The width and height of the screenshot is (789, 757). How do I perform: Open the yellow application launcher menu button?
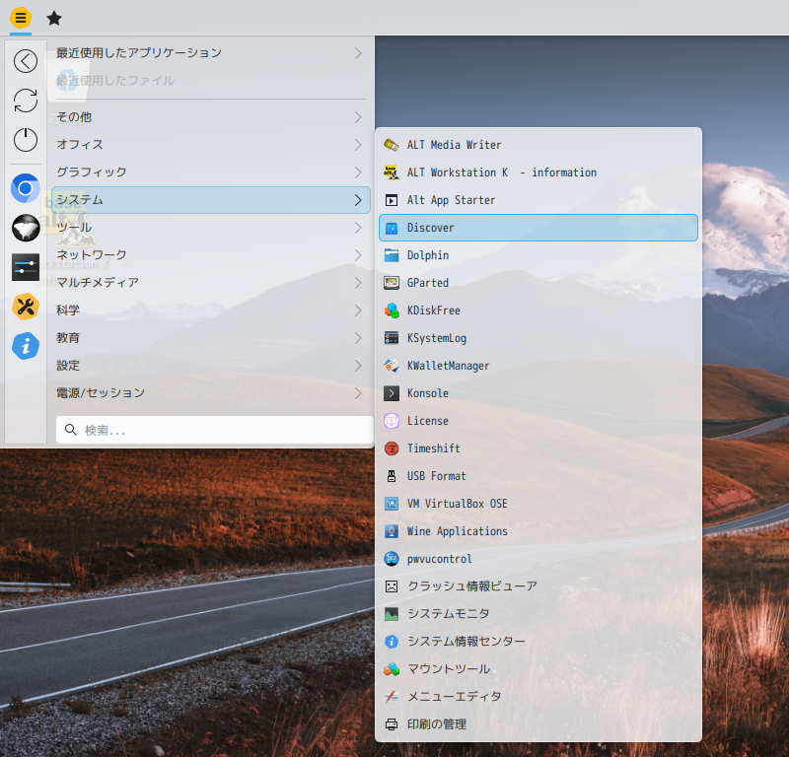[21, 19]
